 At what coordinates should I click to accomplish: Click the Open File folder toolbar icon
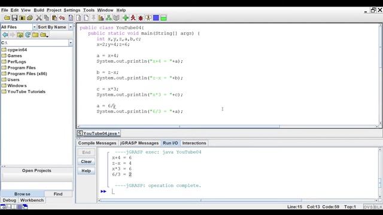pyautogui.click(x=7, y=18)
